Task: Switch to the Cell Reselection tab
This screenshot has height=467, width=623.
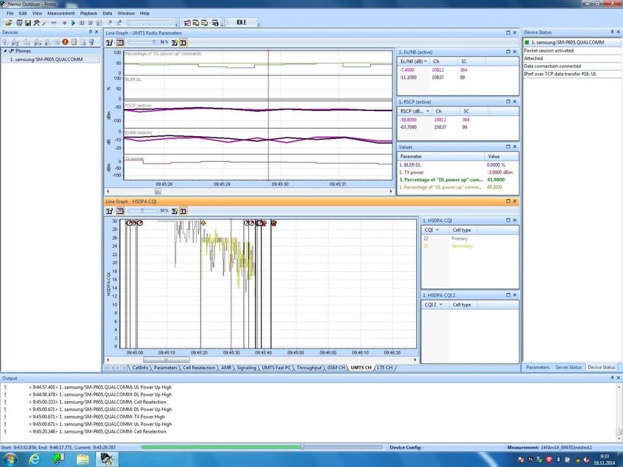Action: point(199,368)
